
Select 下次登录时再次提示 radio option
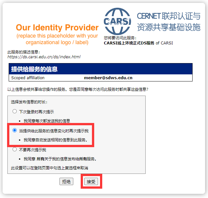click(x=14, y=111)
